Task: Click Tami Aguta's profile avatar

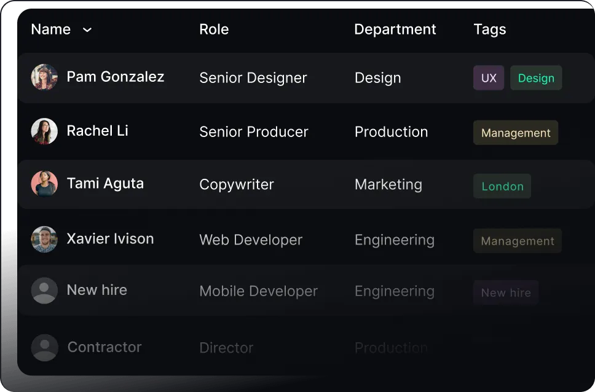Action: coord(44,184)
